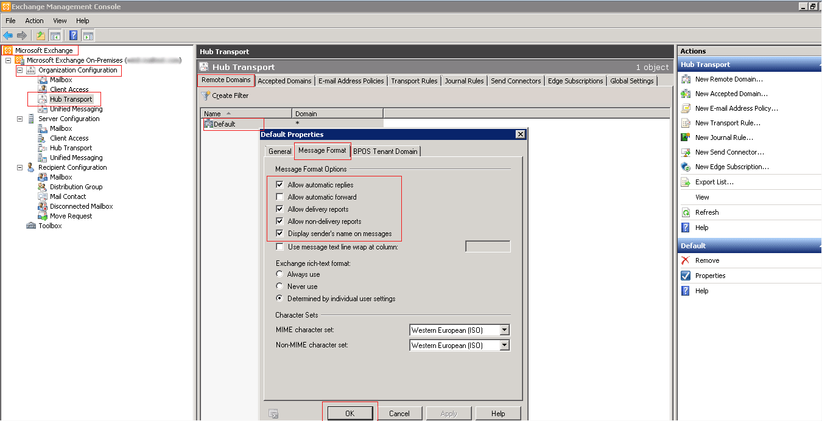Open the Non-MIME character set dropdown
The width and height of the screenshot is (822, 421).
click(504, 345)
